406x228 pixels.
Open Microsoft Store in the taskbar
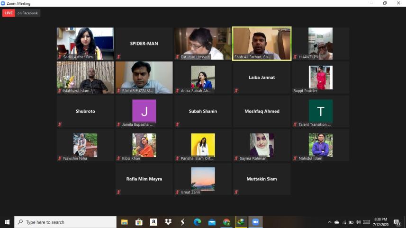click(139, 222)
